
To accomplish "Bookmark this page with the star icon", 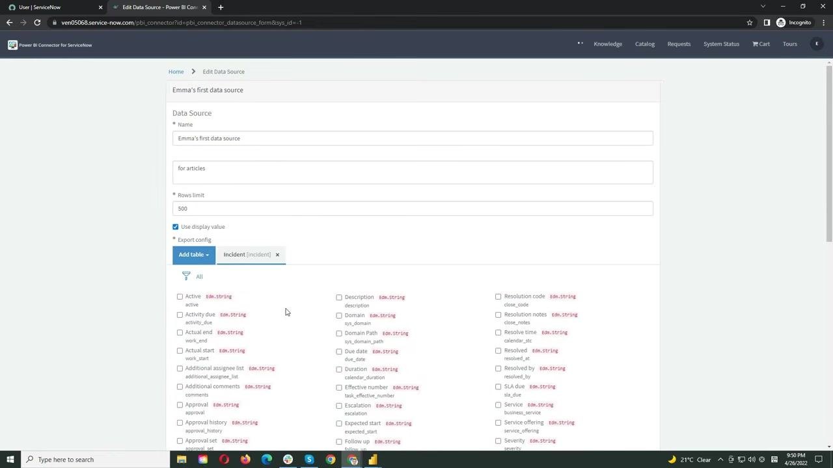I will point(750,23).
